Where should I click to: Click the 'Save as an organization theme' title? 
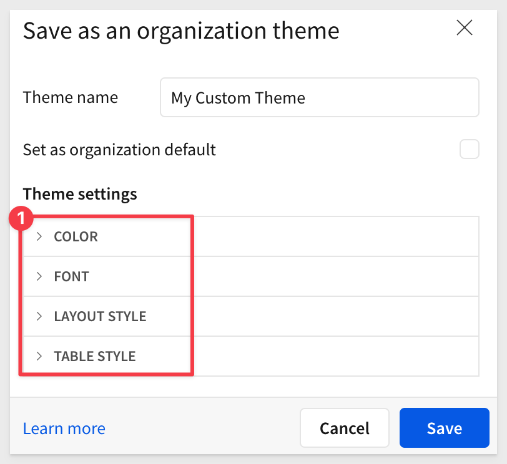pyautogui.click(x=181, y=31)
